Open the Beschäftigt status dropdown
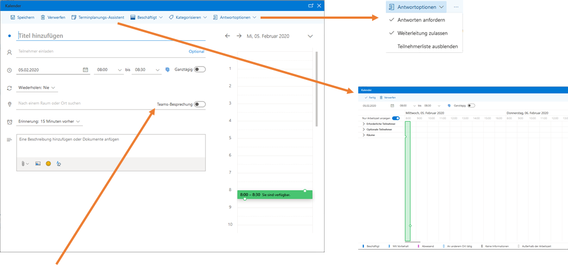This screenshot has height=265, width=568. tap(146, 17)
